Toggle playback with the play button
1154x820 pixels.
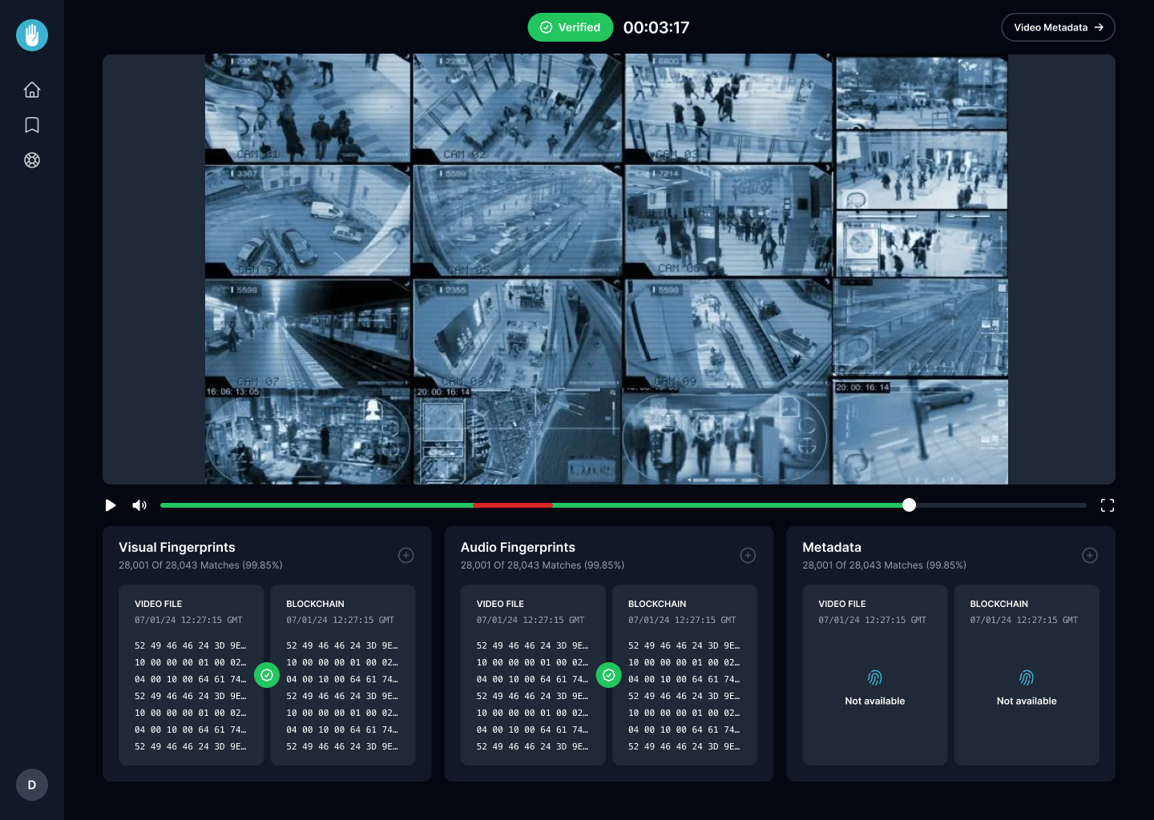tap(111, 505)
